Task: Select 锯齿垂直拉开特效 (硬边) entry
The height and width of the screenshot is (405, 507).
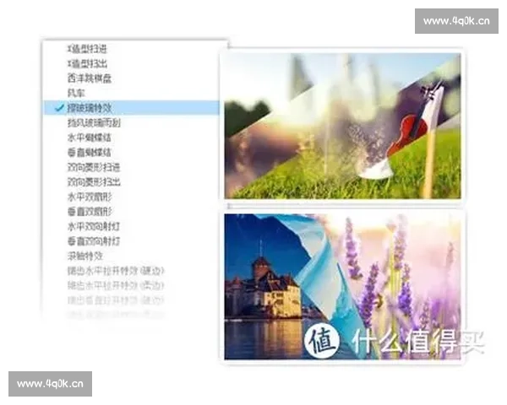Action: click(116, 300)
